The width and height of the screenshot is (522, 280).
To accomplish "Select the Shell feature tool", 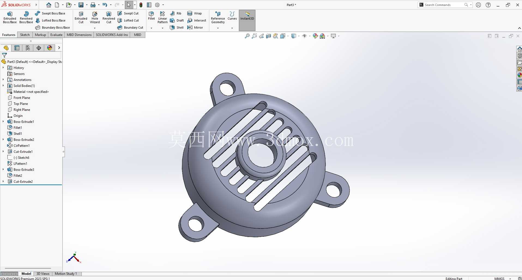I will click(x=177, y=28).
